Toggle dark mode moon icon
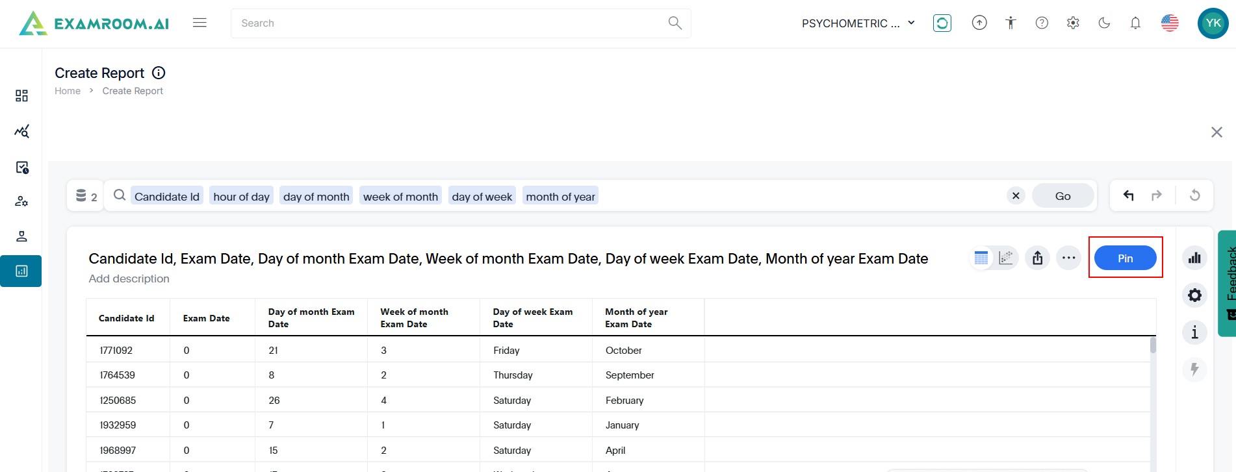This screenshot has height=472, width=1236. tap(1104, 23)
